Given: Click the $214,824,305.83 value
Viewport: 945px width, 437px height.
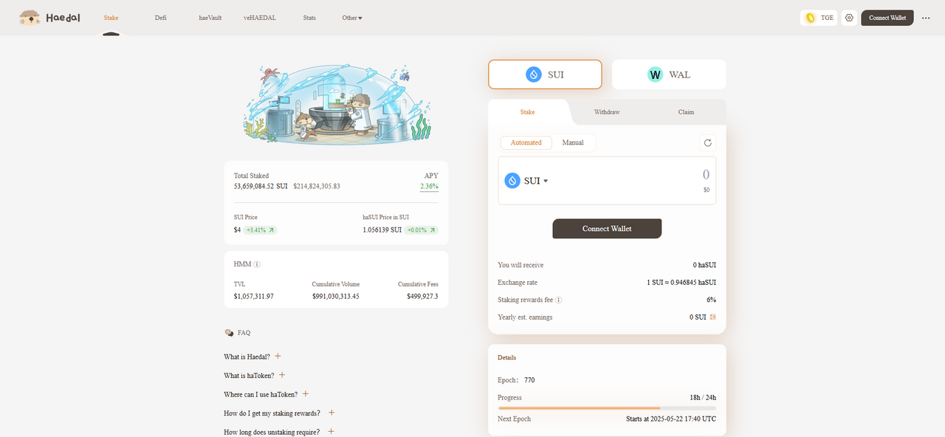Looking at the screenshot, I should (317, 187).
